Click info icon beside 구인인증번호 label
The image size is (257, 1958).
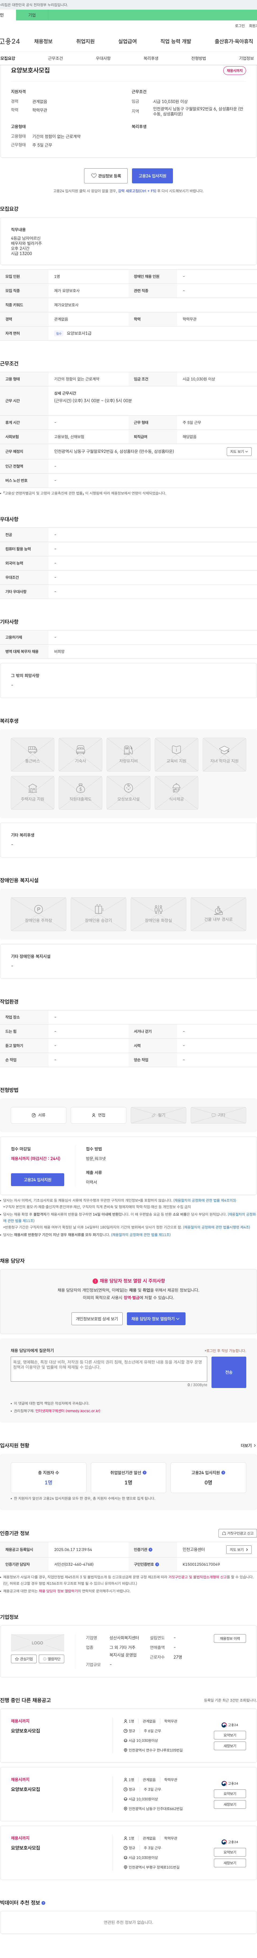click(157, 1564)
